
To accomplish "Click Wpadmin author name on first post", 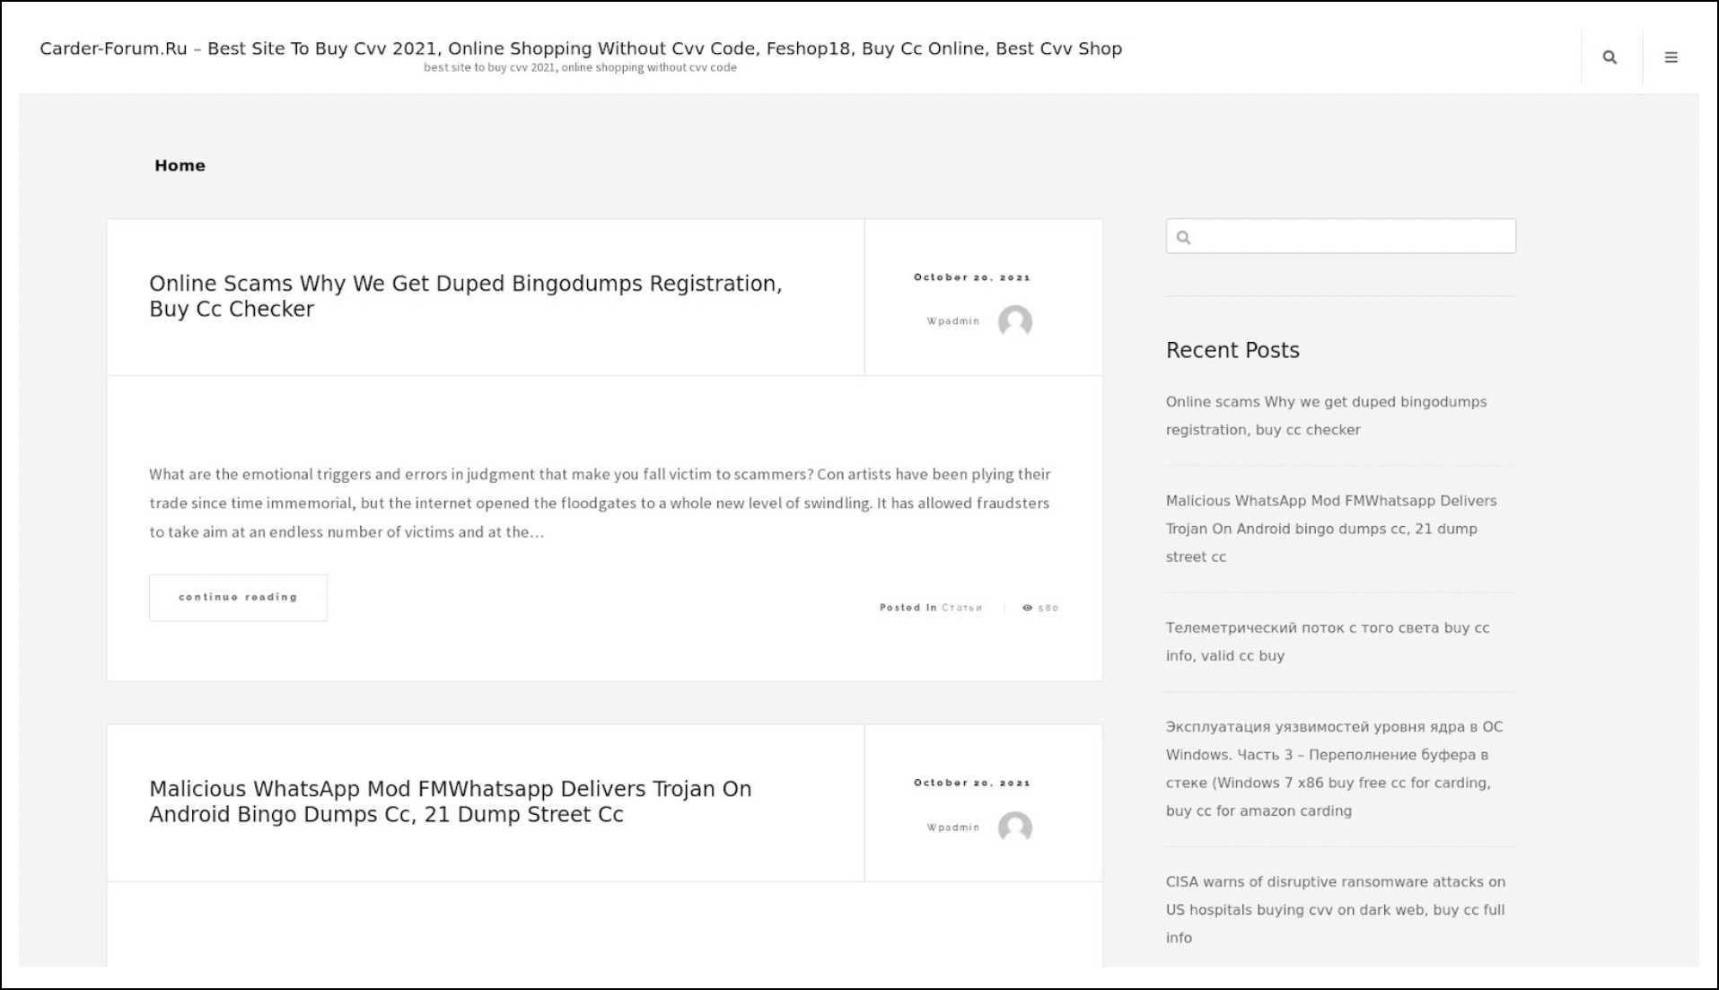I will click(953, 321).
